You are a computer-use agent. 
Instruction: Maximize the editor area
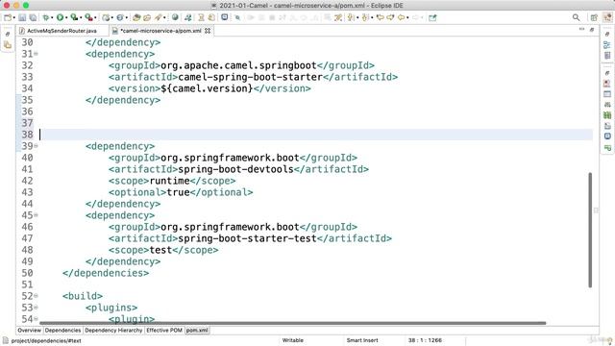[x=592, y=30]
